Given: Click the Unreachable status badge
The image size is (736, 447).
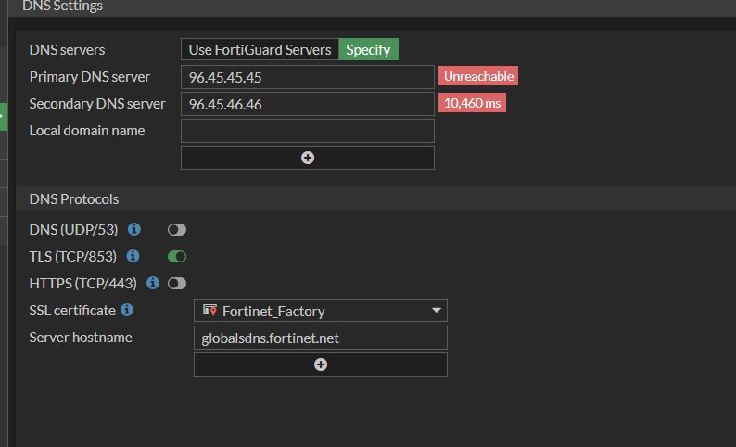Looking at the screenshot, I should click(478, 76).
